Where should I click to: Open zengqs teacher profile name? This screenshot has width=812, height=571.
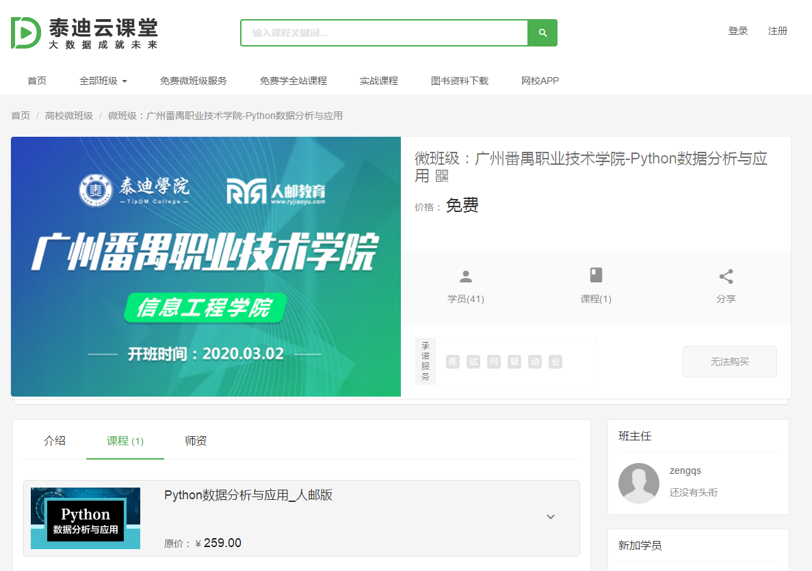685,470
